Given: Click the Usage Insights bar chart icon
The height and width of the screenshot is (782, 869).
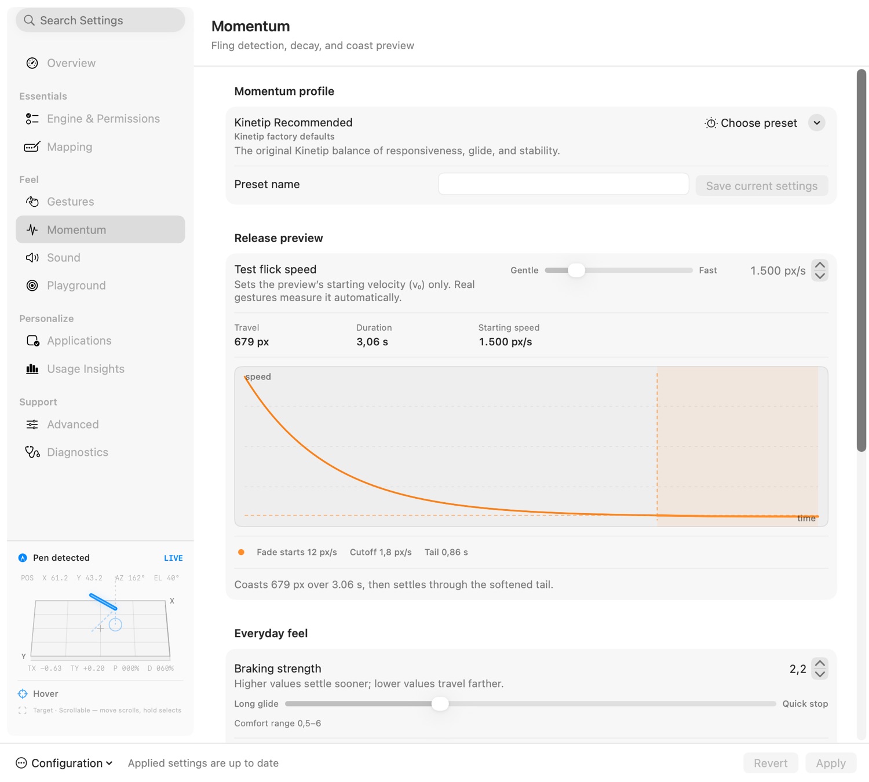Looking at the screenshot, I should click(x=32, y=369).
